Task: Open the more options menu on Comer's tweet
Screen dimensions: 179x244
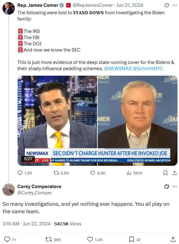Action: [x=175, y=5]
